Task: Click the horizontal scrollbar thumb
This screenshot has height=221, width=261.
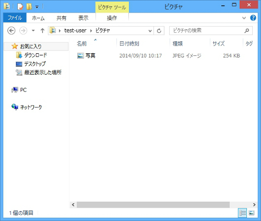Action: tap(153, 205)
